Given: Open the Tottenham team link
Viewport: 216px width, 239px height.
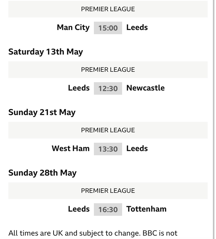Looking at the screenshot, I should [x=146, y=209].
